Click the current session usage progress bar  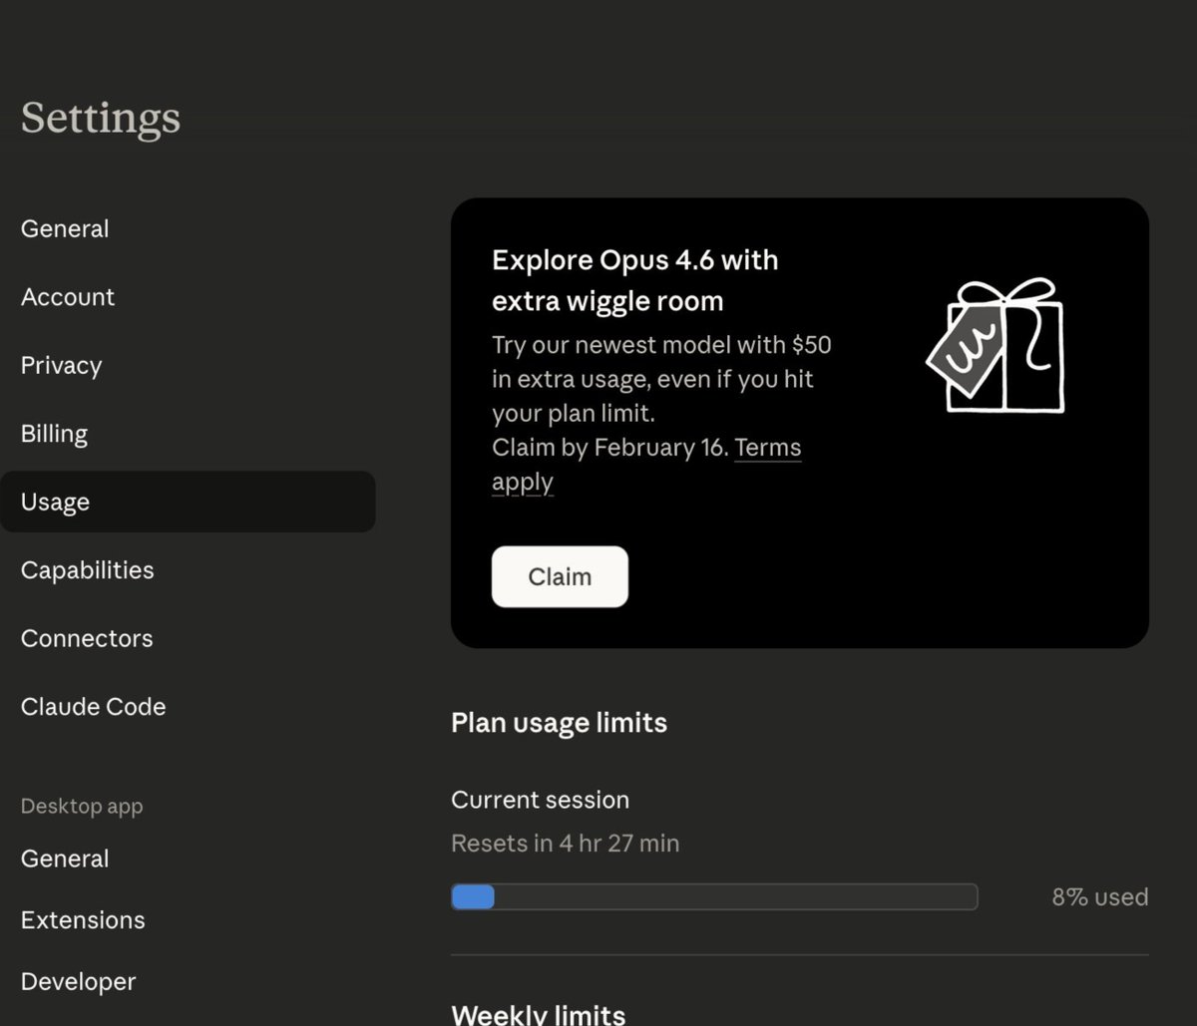pos(714,896)
